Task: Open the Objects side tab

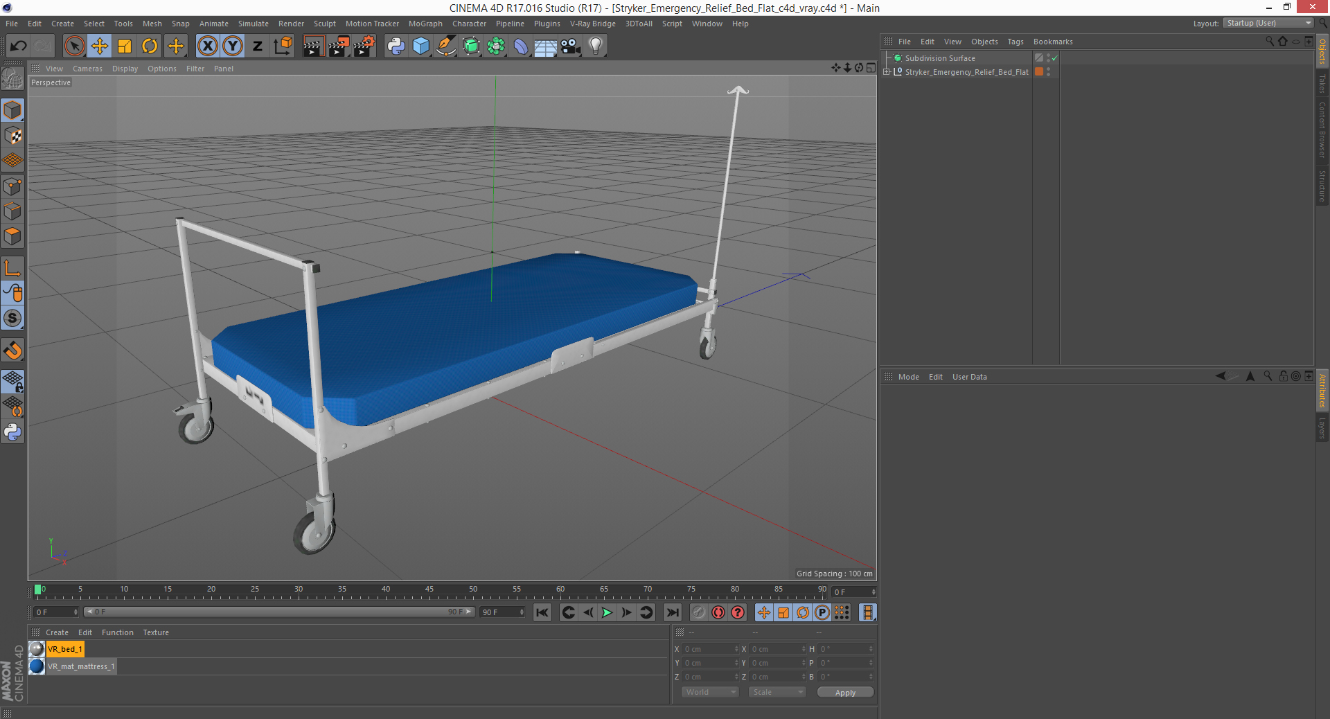Action: pos(1322,51)
